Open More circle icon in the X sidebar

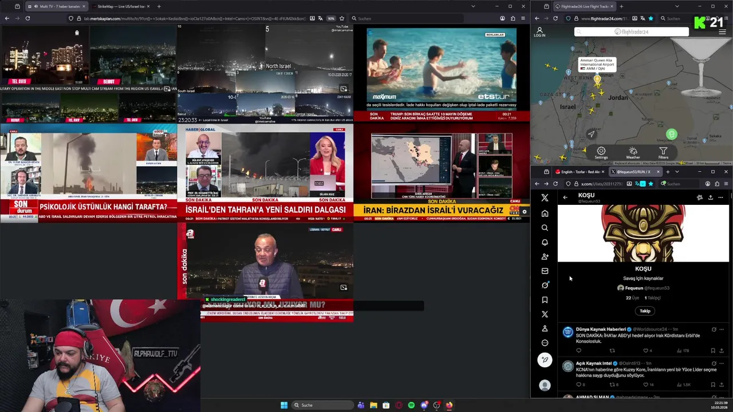[545, 343]
